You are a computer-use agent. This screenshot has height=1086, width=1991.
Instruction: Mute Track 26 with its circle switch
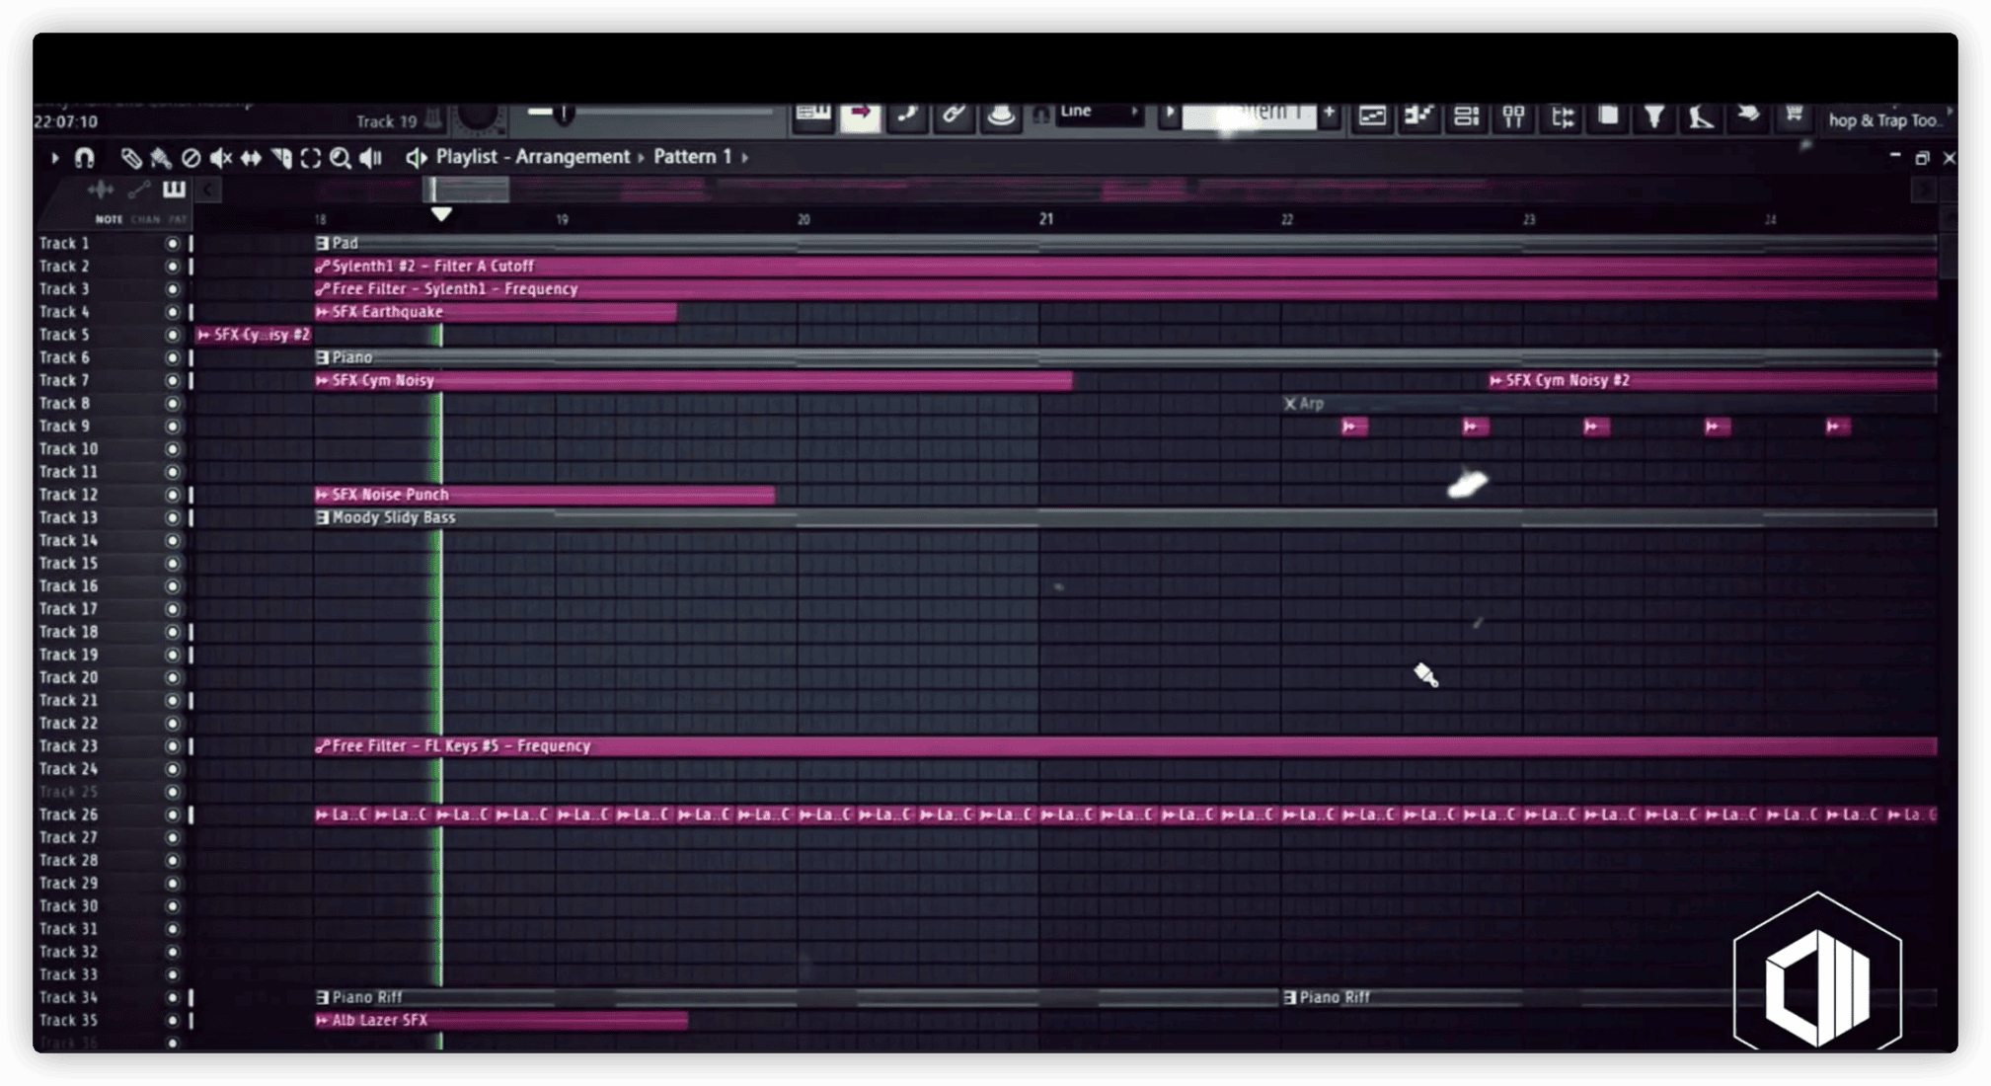click(173, 814)
